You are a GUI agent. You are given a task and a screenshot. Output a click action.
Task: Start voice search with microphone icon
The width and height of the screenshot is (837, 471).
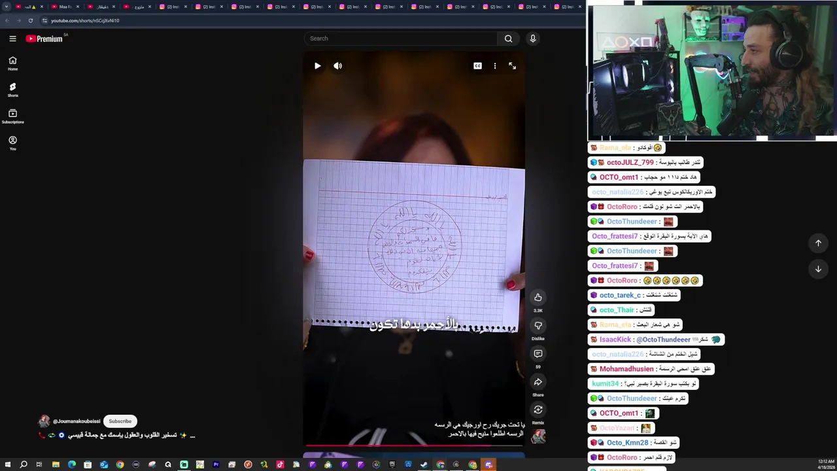pos(533,39)
